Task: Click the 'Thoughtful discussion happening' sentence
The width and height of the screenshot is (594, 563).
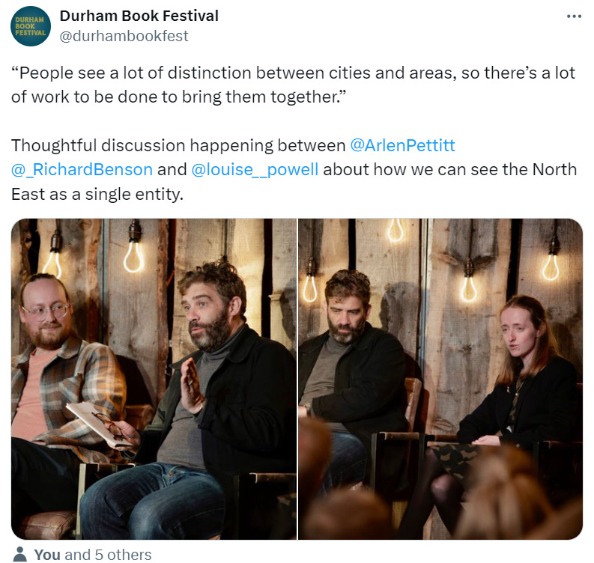Action: [178, 145]
